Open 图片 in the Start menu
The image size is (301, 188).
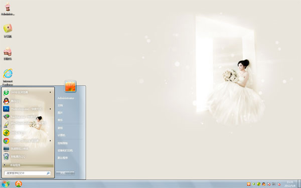coord(60,113)
